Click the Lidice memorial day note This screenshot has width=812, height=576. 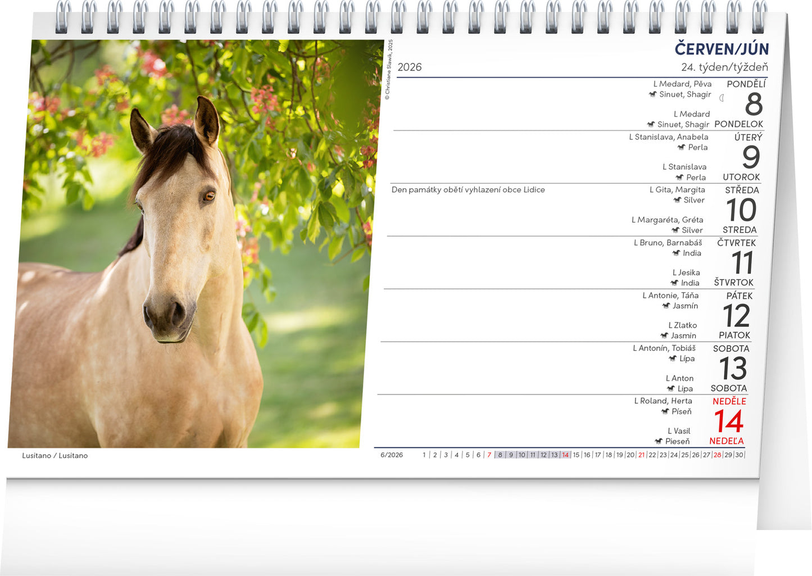[x=468, y=190]
